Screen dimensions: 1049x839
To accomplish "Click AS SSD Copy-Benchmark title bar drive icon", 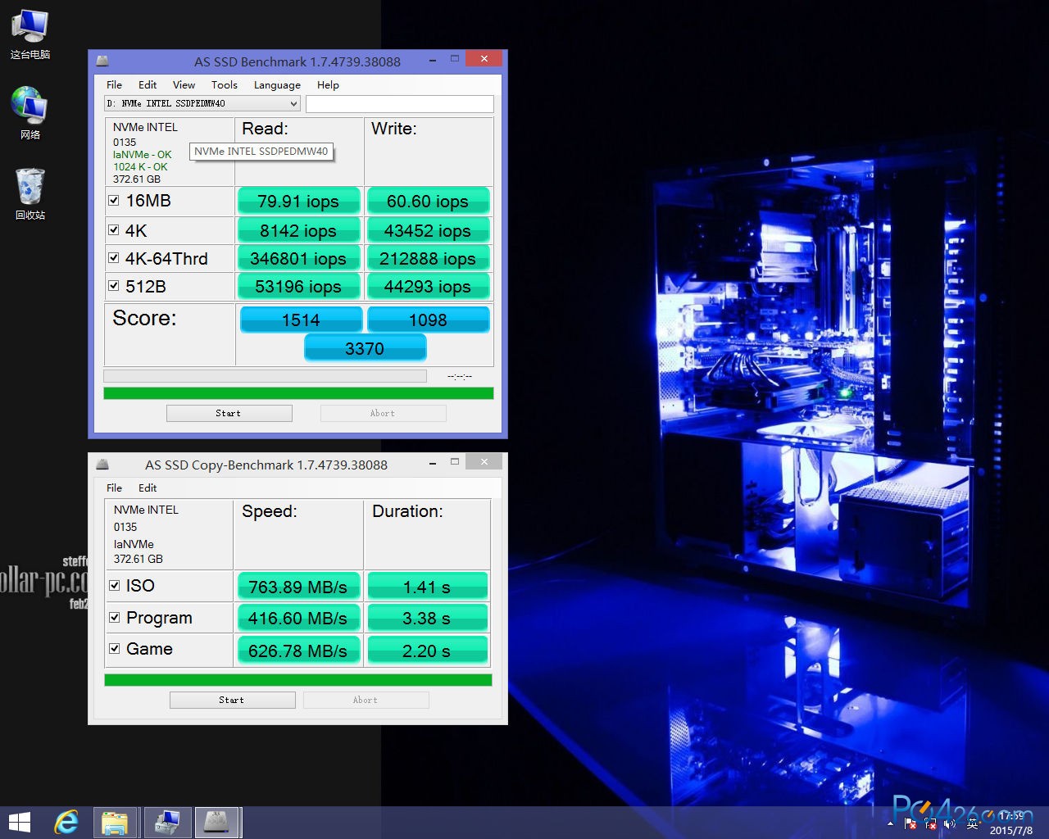I will coord(102,465).
